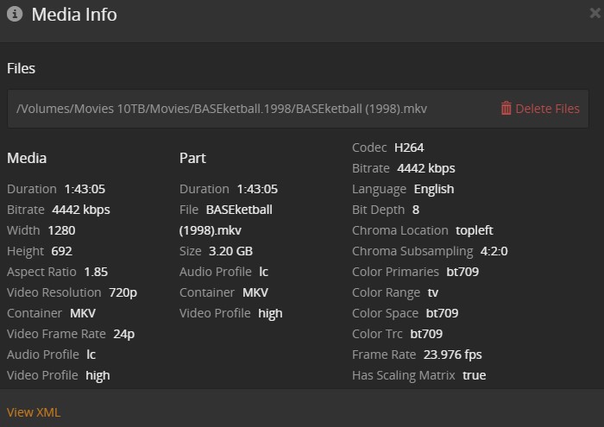Click the Aspect Ratio 1.85 value
This screenshot has height=427, width=604.
pyautogui.click(x=96, y=272)
